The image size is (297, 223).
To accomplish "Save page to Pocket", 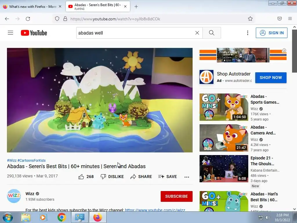I will pyautogui.click(x=280, y=19).
